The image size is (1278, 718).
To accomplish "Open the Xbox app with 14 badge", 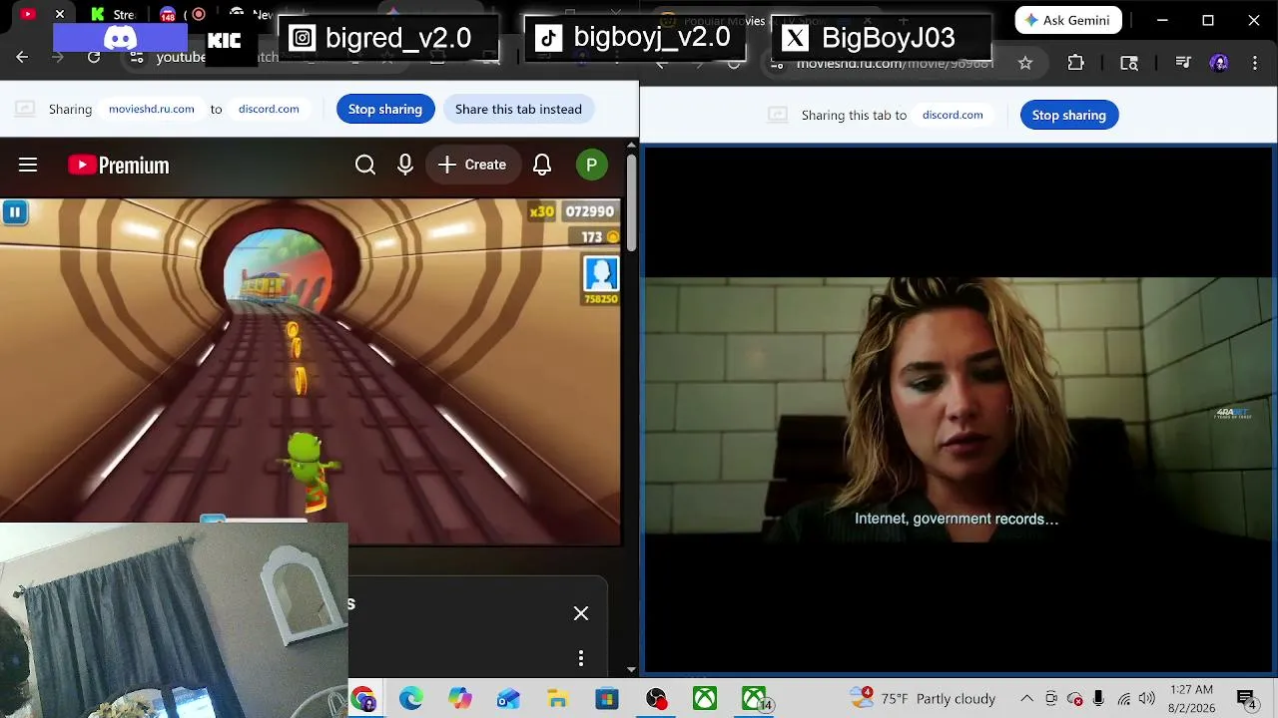I will coord(755,699).
